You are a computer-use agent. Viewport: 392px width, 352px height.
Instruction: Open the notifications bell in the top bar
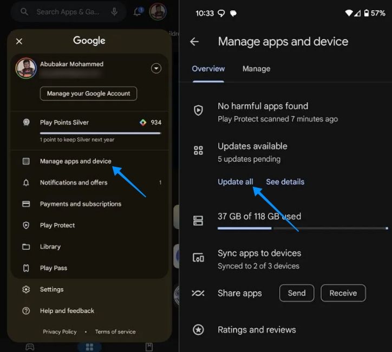[x=138, y=11]
